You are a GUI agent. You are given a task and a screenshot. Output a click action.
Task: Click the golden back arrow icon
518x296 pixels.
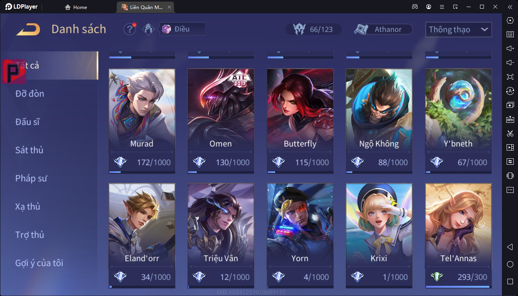point(28,29)
